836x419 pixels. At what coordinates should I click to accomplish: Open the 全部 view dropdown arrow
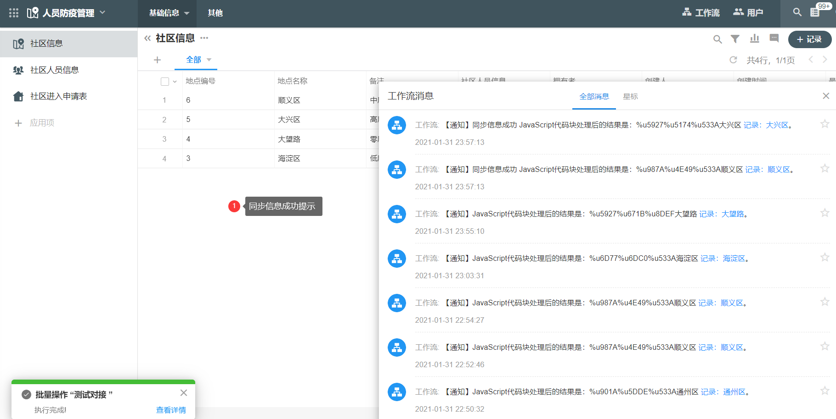pyautogui.click(x=209, y=60)
